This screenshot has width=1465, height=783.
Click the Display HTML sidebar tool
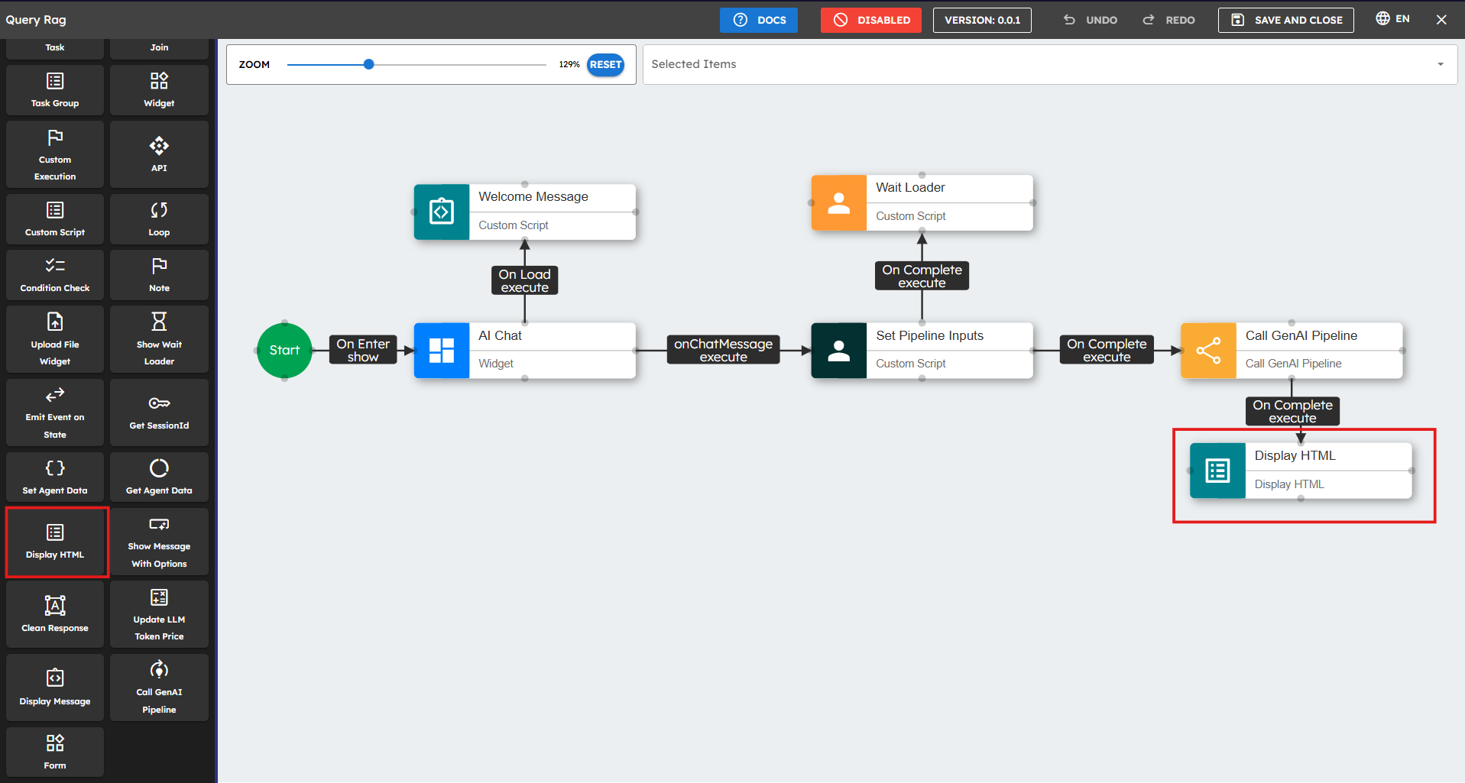tap(55, 542)
